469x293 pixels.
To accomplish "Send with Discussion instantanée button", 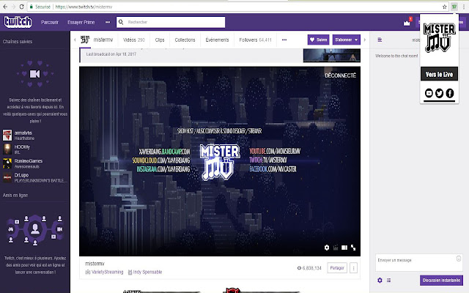I will (441, 280).
